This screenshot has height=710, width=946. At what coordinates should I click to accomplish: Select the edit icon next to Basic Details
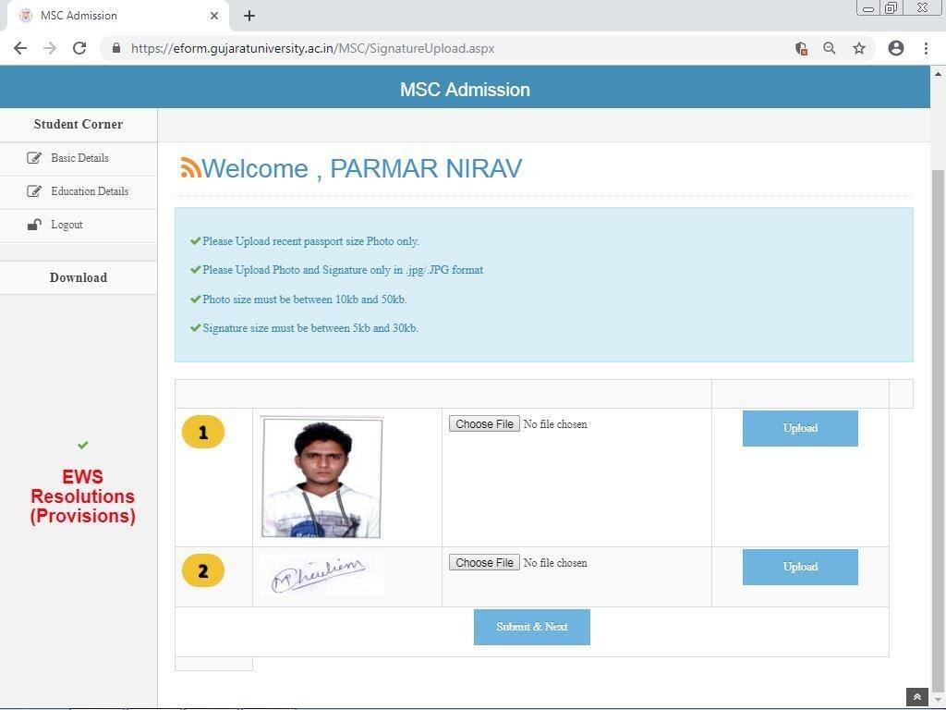pyautogui.click(x=33, y=157)
